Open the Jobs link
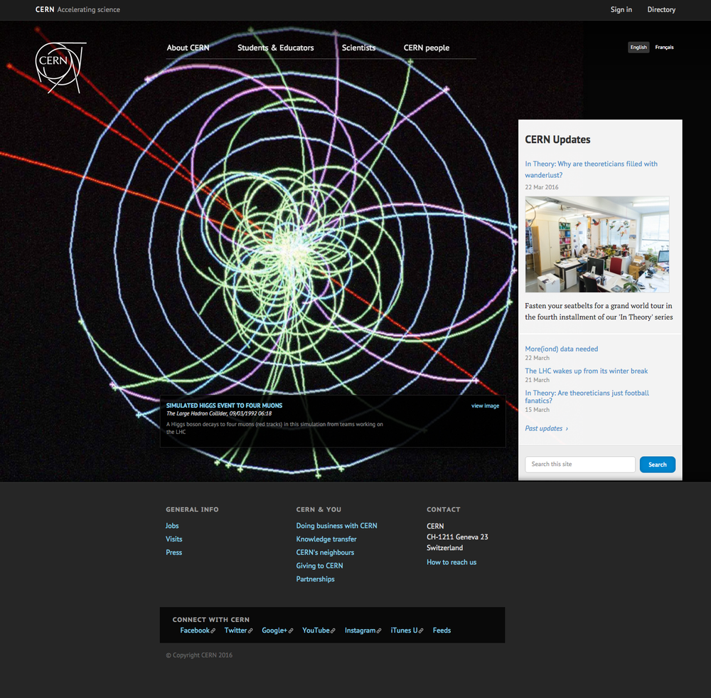The image size is (711, 698). pyautogui.click(x=172, y=526)
